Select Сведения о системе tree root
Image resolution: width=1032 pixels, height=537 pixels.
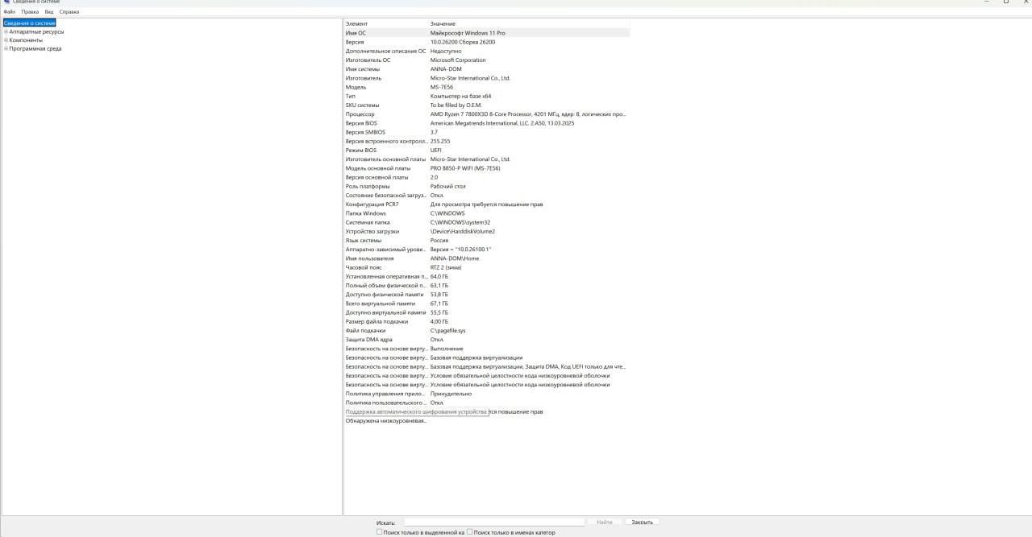(x=29, y=23)
